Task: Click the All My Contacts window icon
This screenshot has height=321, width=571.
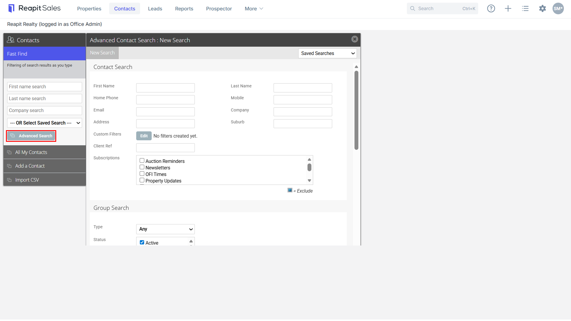Action: (x=10, y=152)
